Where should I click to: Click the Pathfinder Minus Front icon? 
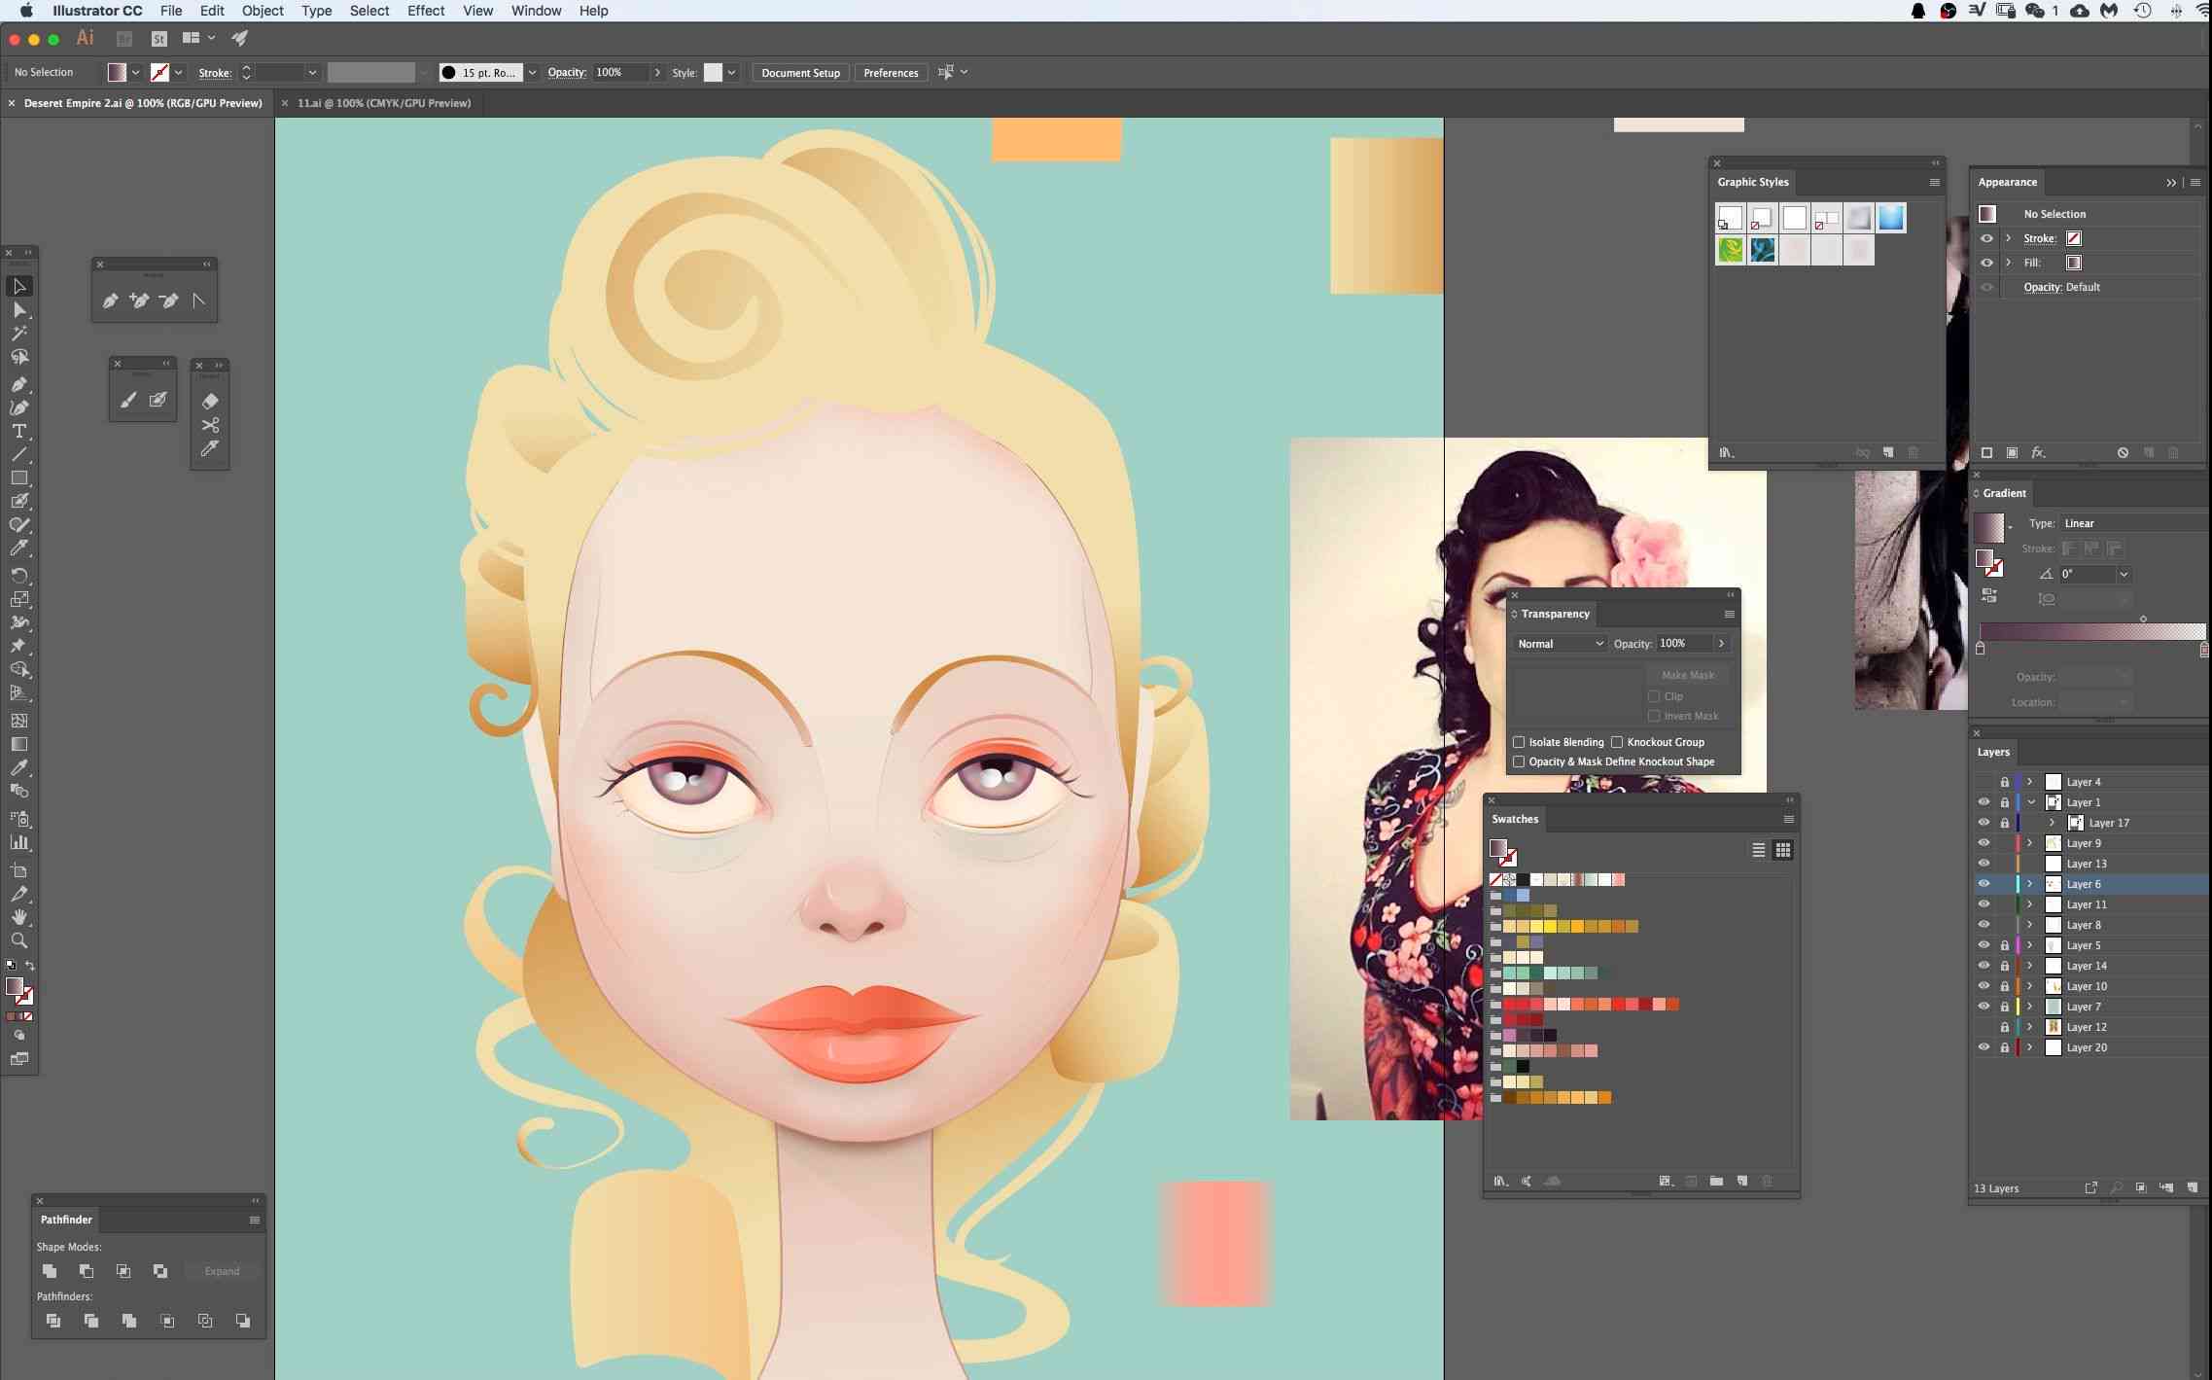pos(88,1269)
